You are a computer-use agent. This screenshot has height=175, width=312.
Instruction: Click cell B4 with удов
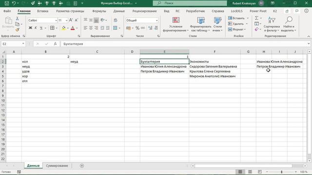45,71
